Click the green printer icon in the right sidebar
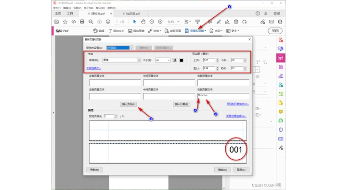The height and width of the screenshot is (190, 337). (x=281, y=121)
